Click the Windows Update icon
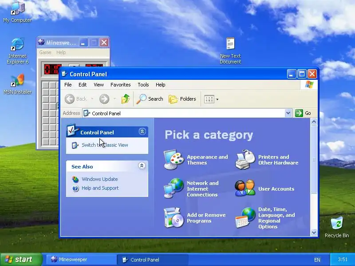The image size is (355, 266). pyautogui.click(x=75, y=180)
